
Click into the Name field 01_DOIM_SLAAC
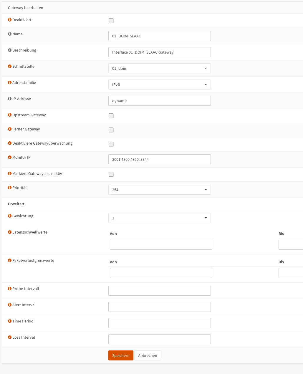pos(160,36)
